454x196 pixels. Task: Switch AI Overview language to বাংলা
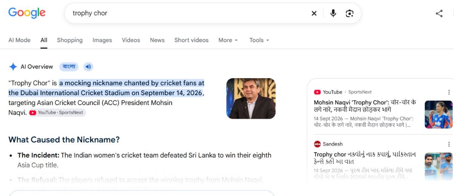coord(69,67)
